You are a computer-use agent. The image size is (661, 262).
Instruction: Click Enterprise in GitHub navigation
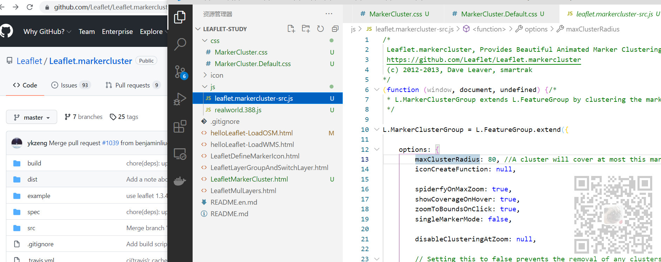tap(117, 31)
